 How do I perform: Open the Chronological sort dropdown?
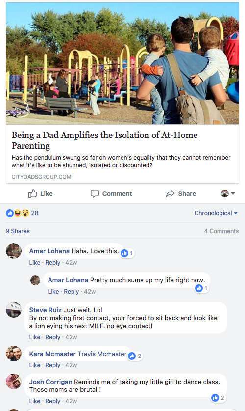216,213
